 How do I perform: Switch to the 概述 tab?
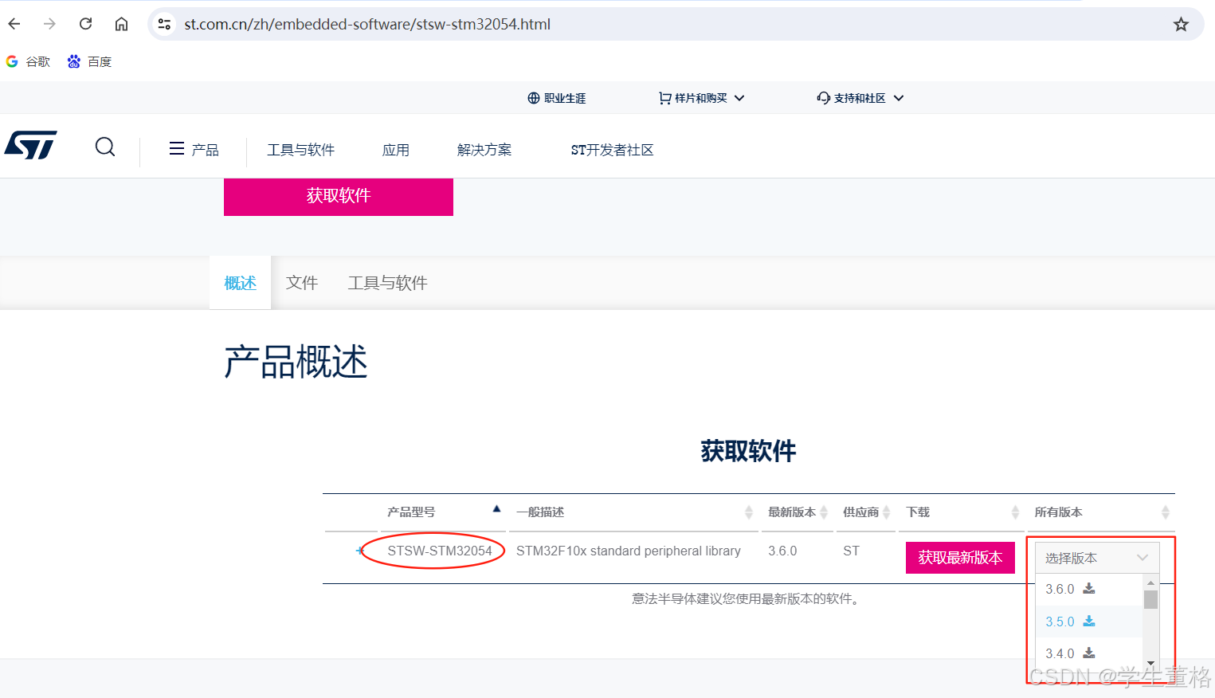click(240, 283)
